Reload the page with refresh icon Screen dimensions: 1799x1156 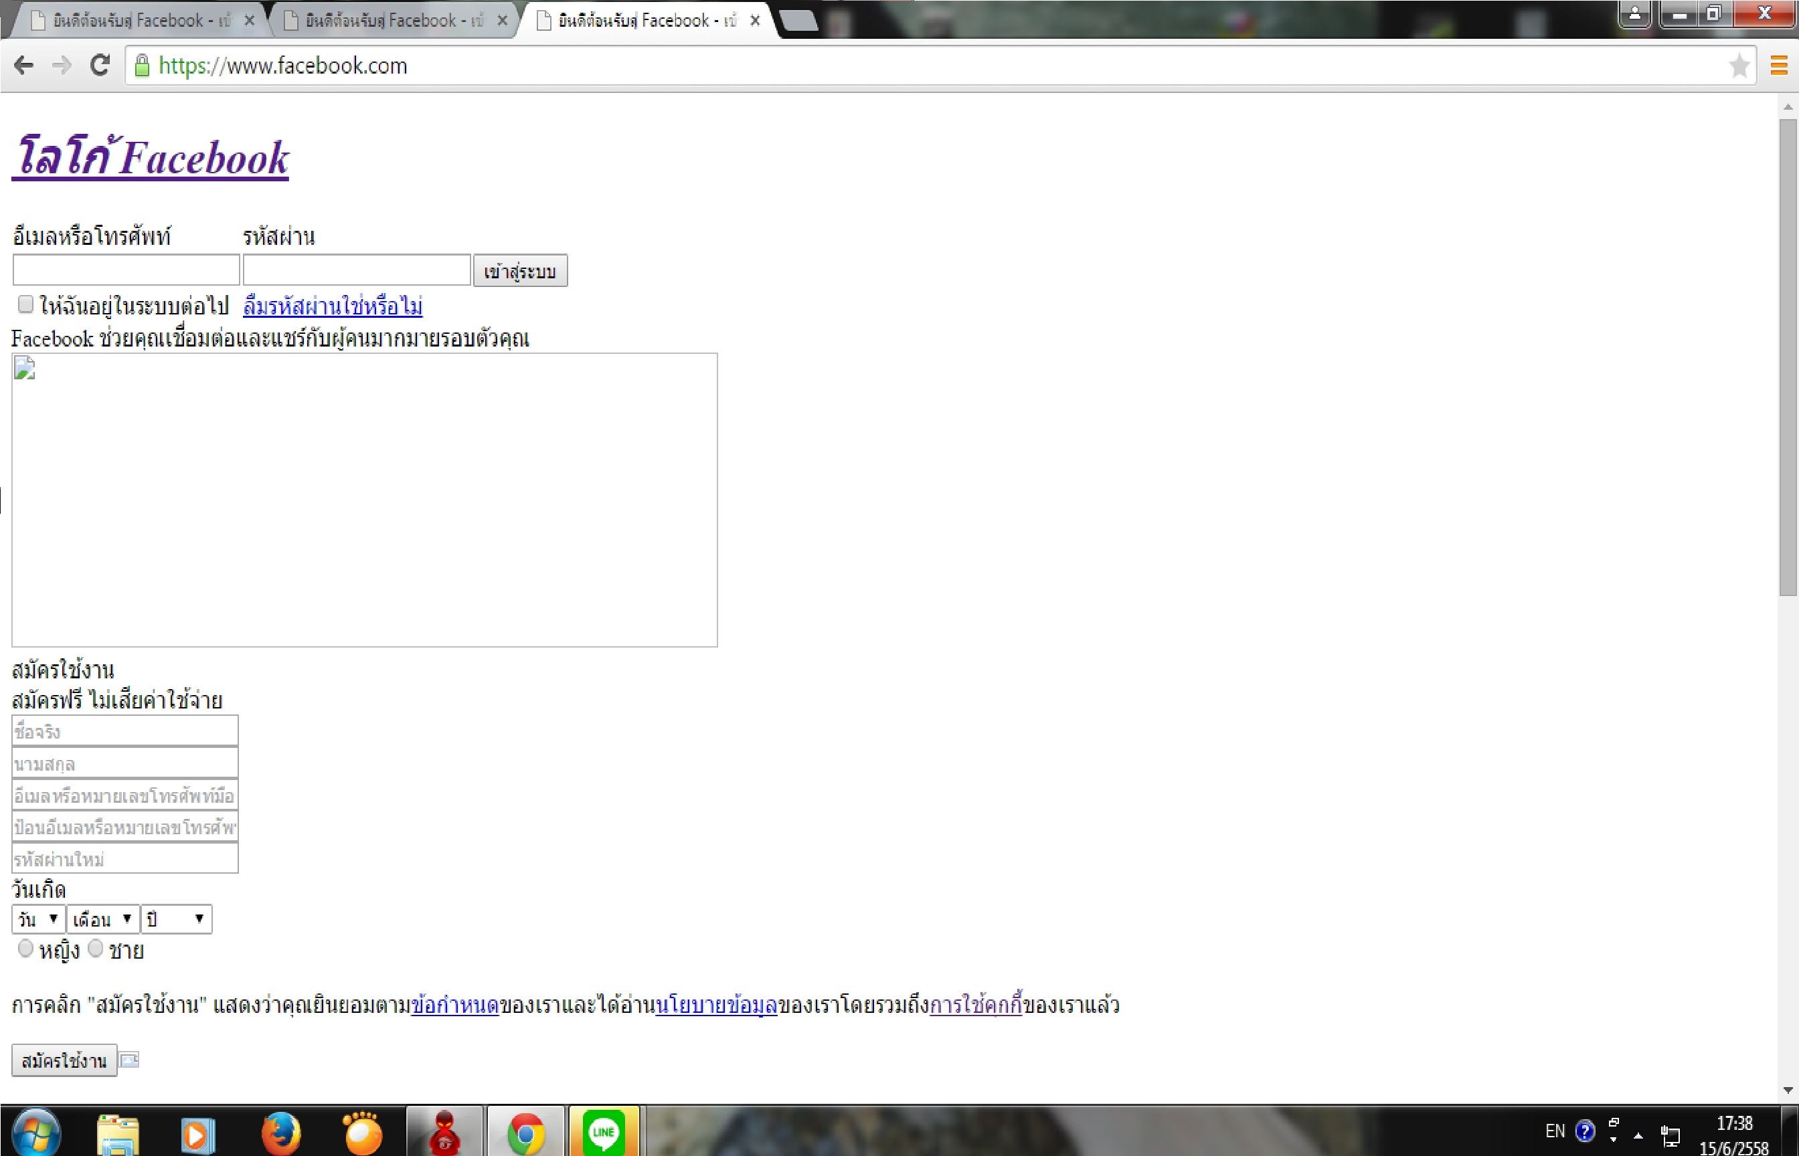coord(100,66)
